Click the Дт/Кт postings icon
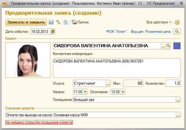The height and width of the screenshot is (130, 186). pyautogui.click(x=58, y=22)
